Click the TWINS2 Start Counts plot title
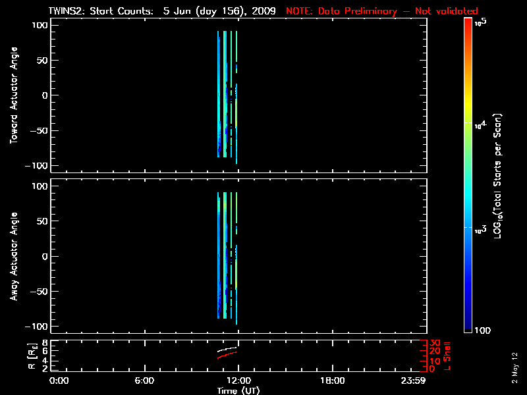The image size is (527, 395). (x=162, y=11)
